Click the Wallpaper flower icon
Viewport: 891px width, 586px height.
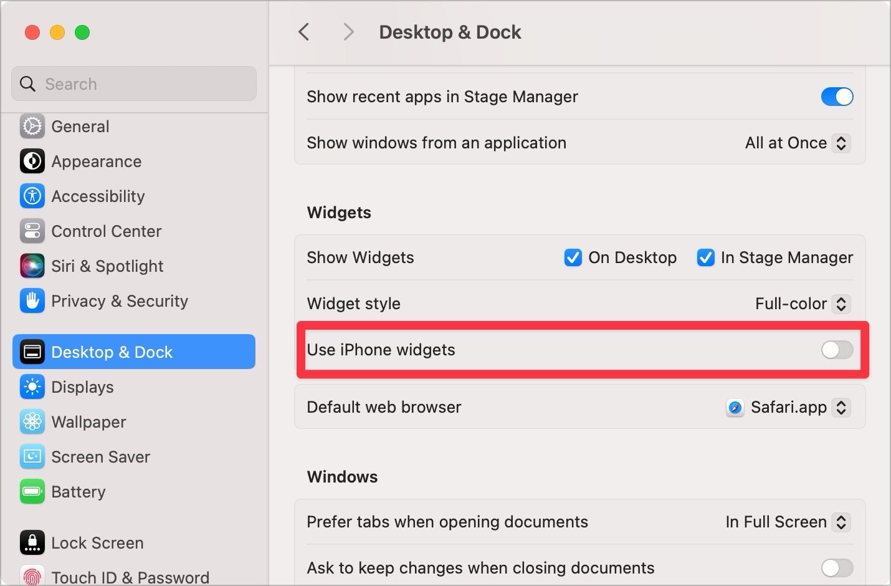tap(32, 422)
